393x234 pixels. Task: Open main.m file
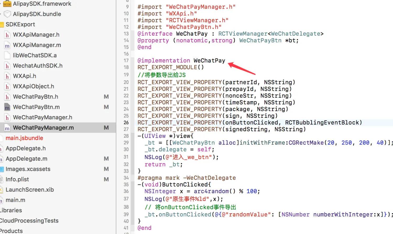point(15,200)
